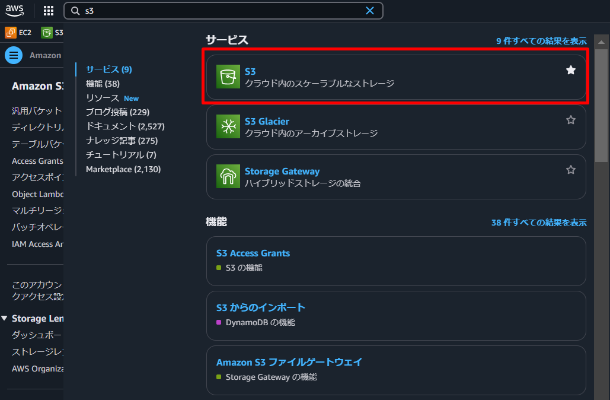
Task: Open the S3 Glacier service link
Action: tap(267, 122)
